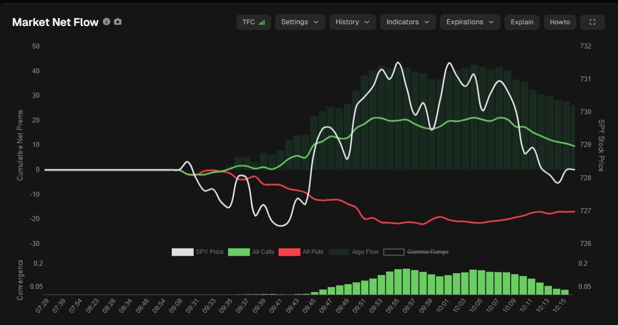Image resolution: width=618 pixels, height=325 pixels.
Task: Click the Market Net Flow title
Action: pos(55,22)
